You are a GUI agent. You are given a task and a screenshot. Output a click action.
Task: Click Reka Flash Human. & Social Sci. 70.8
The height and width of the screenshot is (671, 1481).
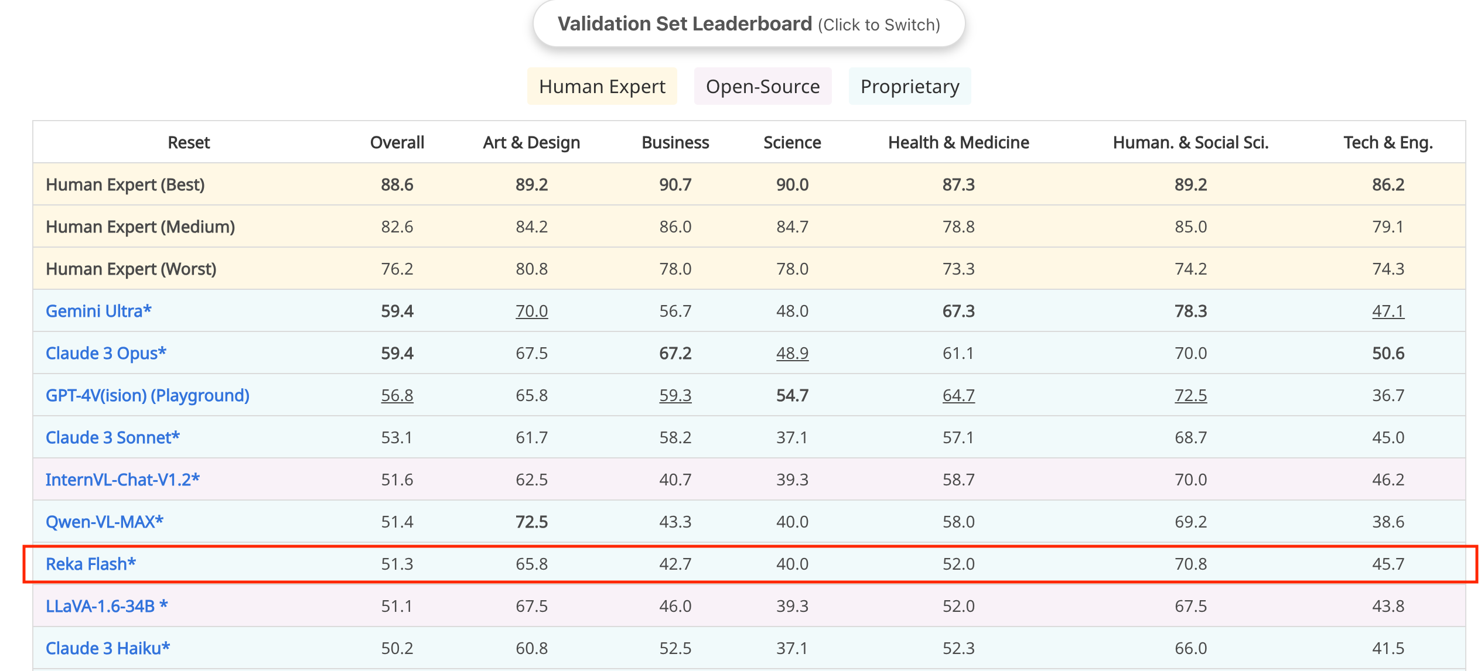click(1190, 564)
